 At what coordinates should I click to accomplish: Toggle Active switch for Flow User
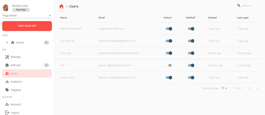pos(169,53)
